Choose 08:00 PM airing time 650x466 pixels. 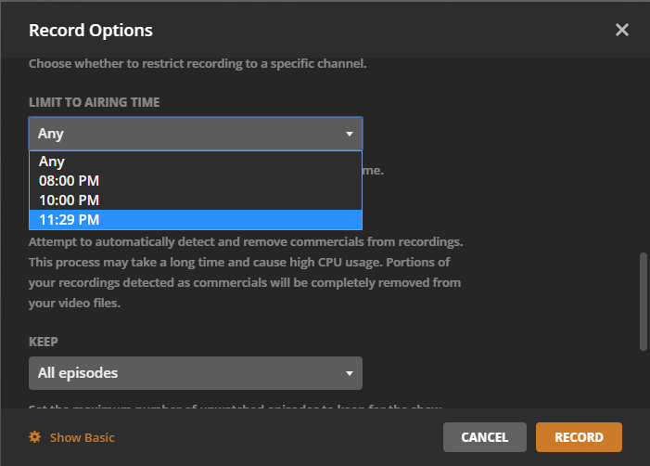click(69, 181)
